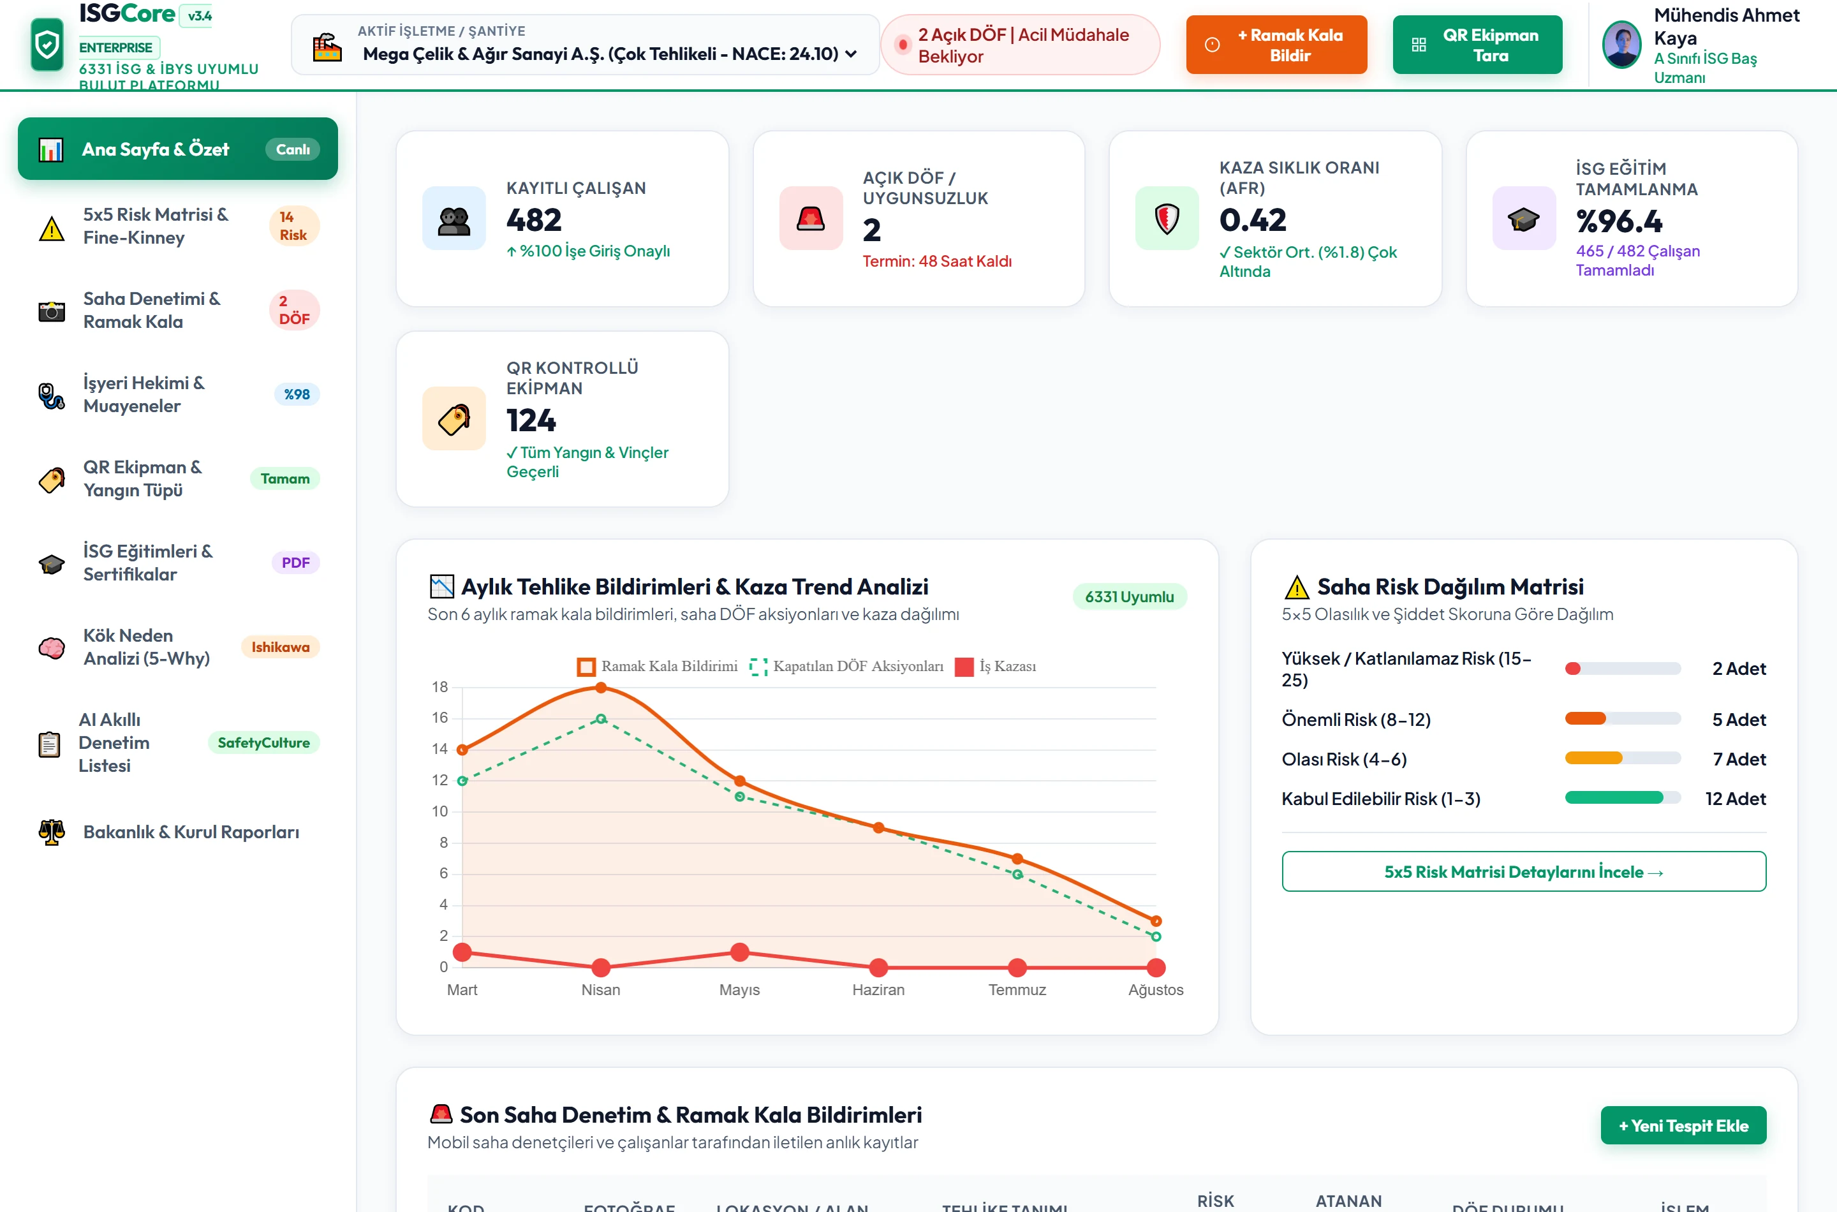Click the stethoscope icon for İşyeri Hekimi
1837x1212 pixels.
52,395
